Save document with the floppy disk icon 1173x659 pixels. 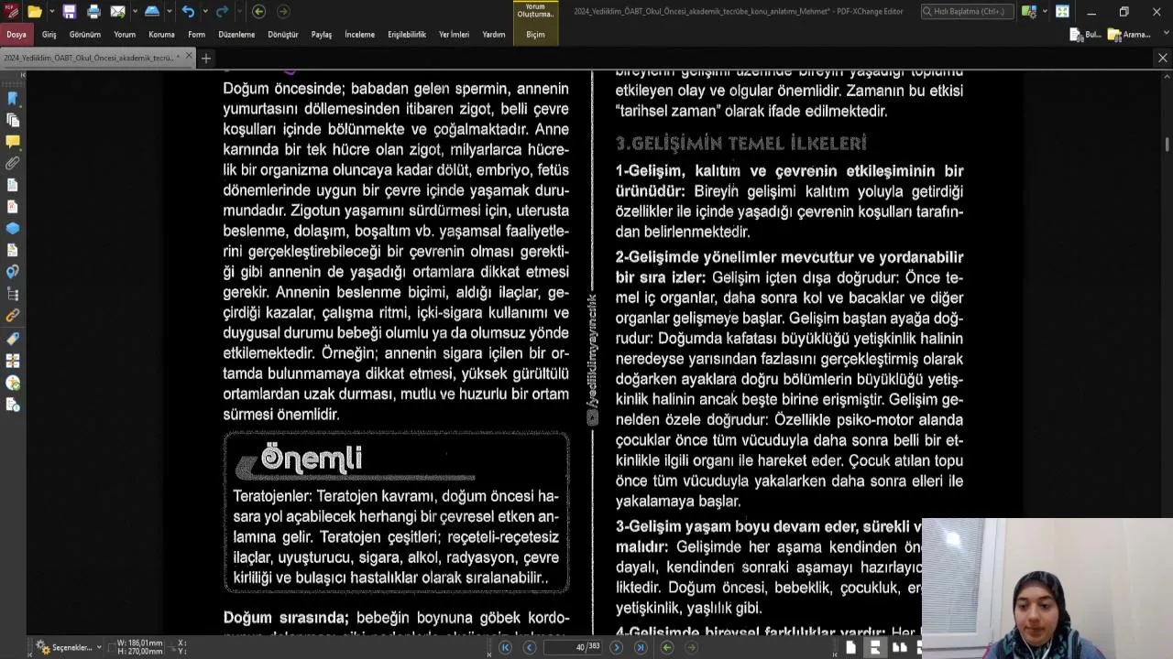tap(70, 12)
